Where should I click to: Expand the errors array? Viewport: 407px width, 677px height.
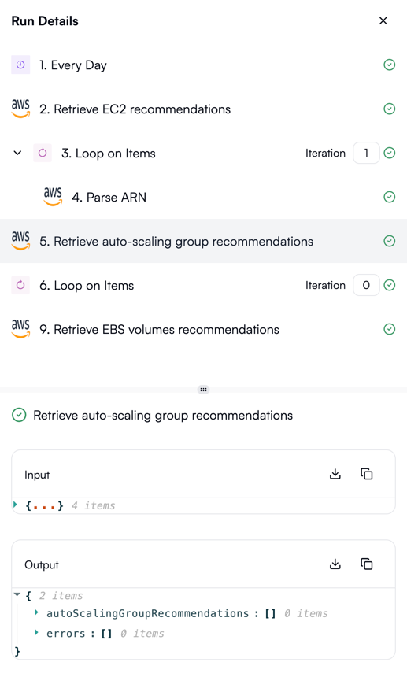[36, 633]
